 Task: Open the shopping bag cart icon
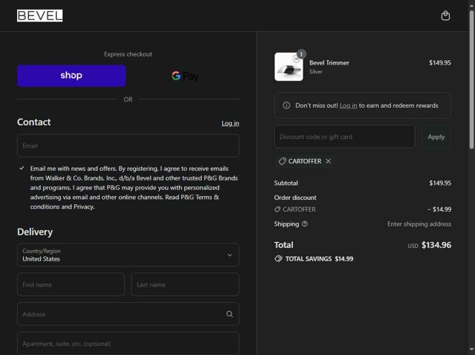point(445,16)
